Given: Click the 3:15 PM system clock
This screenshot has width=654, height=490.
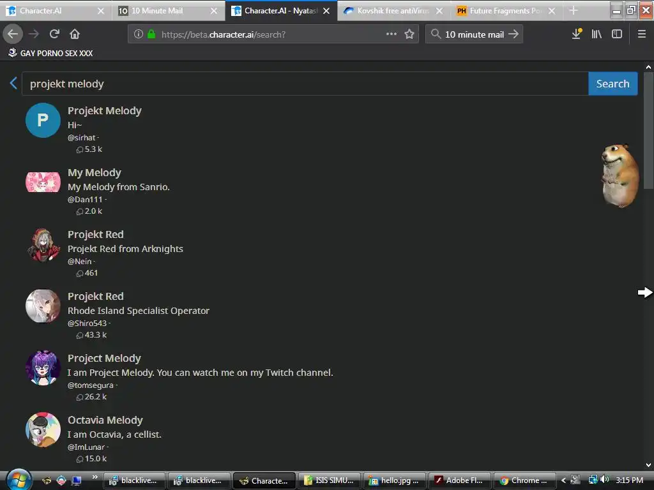Looking at the screenshot, I should (x=629, y=480).
